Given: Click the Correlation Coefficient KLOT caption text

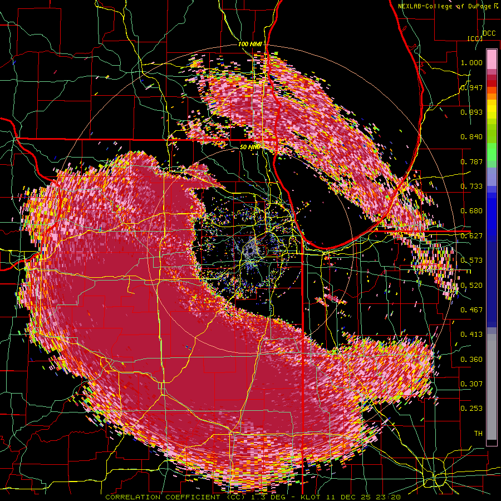Looking at the screenshot, I should pos(253,497).
